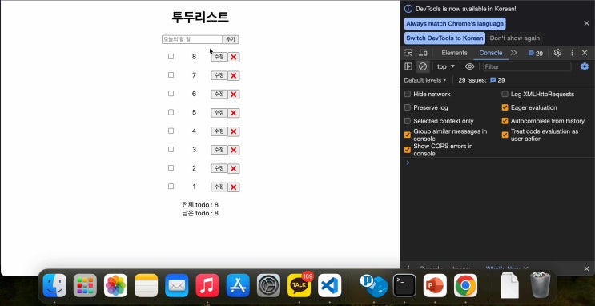
Task: Open the Default levels dropdown
Action: tap(425, 80)
